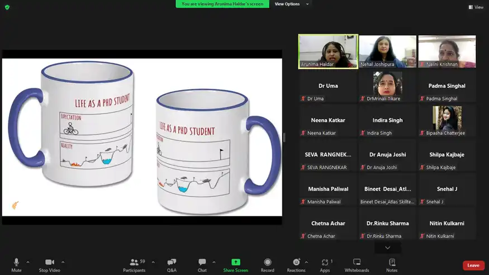Start recording with Record button

coord(268,263)
